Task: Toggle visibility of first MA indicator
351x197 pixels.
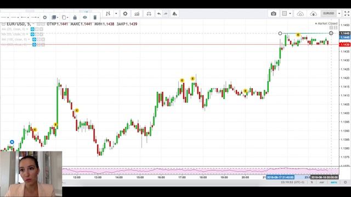Action: pyautogui.click(x=32, y=29)
